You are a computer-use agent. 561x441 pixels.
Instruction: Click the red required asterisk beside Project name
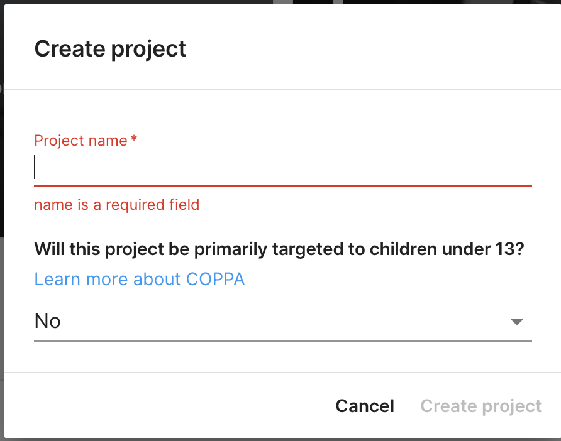click(134, 139)
